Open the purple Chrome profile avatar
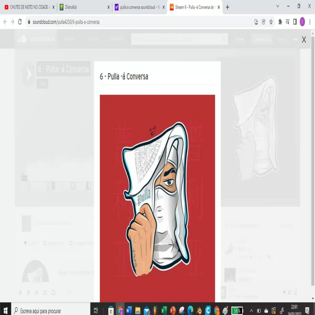This screenshot has height=315, width=315. click(x=302, y=22)
